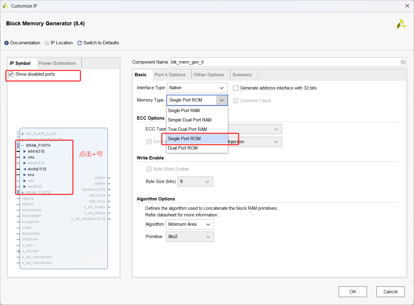Click the OK button
Viewport: 414px width, 305px height.
353,292
